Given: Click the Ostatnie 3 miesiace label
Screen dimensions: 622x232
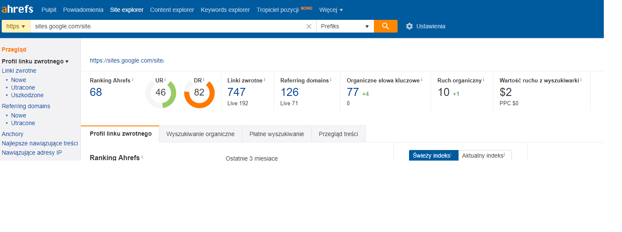Looking at the screenshot, I should pos(252,158).
